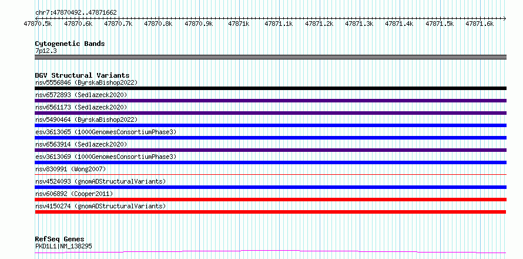Open the nsv6572893 (Sedlazeck2020) label

81,95
